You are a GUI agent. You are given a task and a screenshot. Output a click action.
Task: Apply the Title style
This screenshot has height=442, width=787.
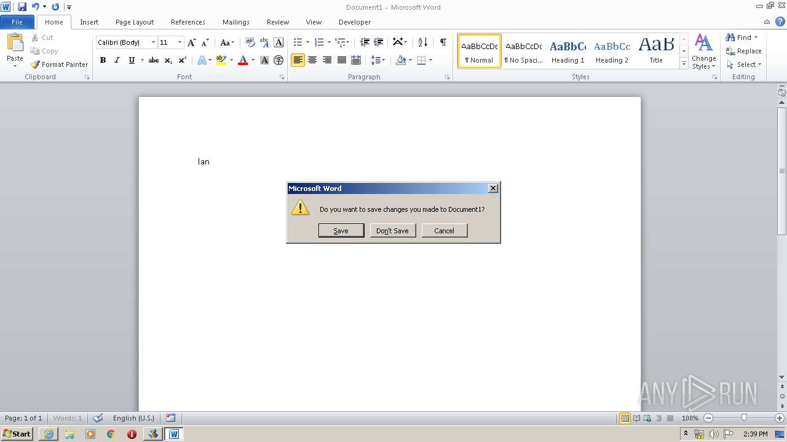coord(656,51)
